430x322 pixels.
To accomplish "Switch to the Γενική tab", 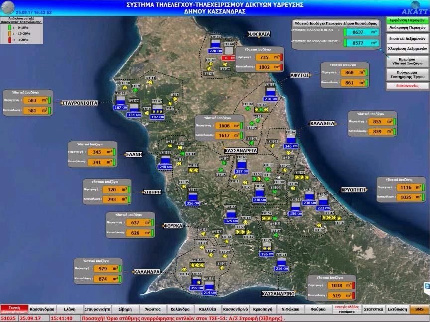I will 14,309.
